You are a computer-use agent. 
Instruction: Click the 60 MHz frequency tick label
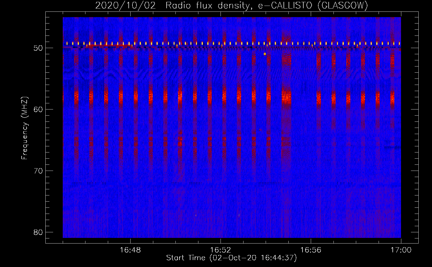(38, 109)
